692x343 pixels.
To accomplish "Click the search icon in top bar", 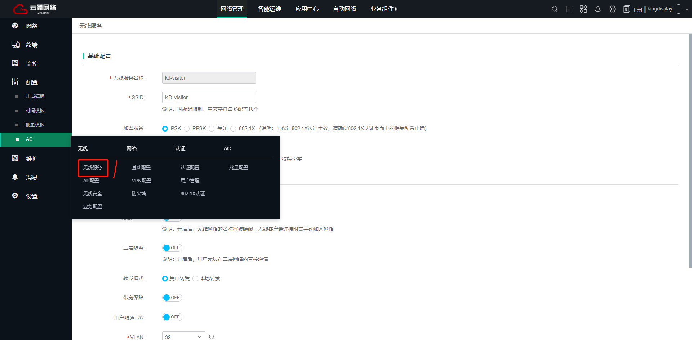I will pos(555,9).
